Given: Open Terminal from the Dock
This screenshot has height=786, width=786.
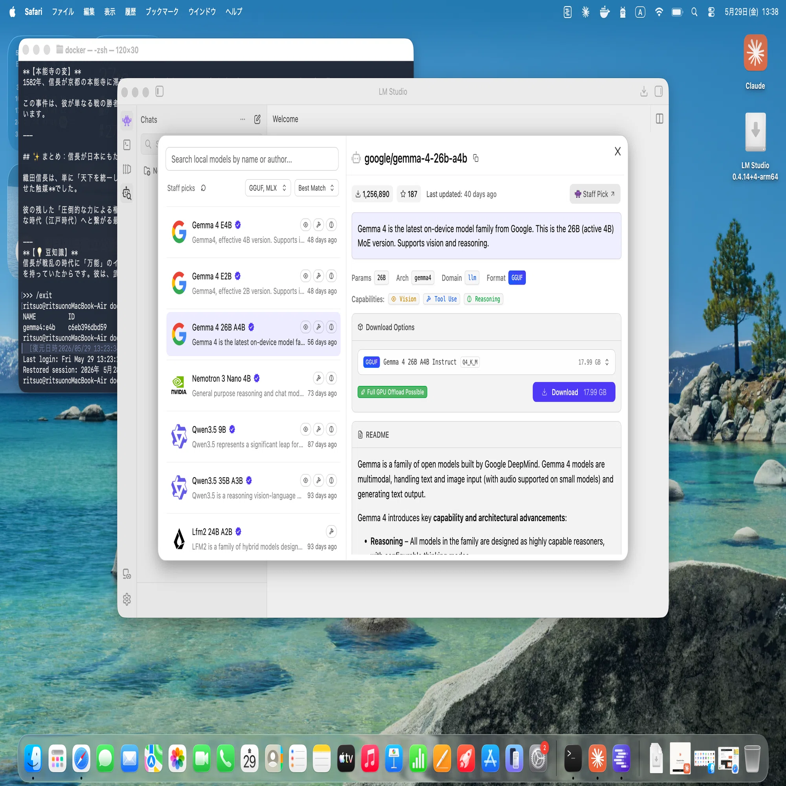Looking at the screenshot, I should tap(573, 758).
